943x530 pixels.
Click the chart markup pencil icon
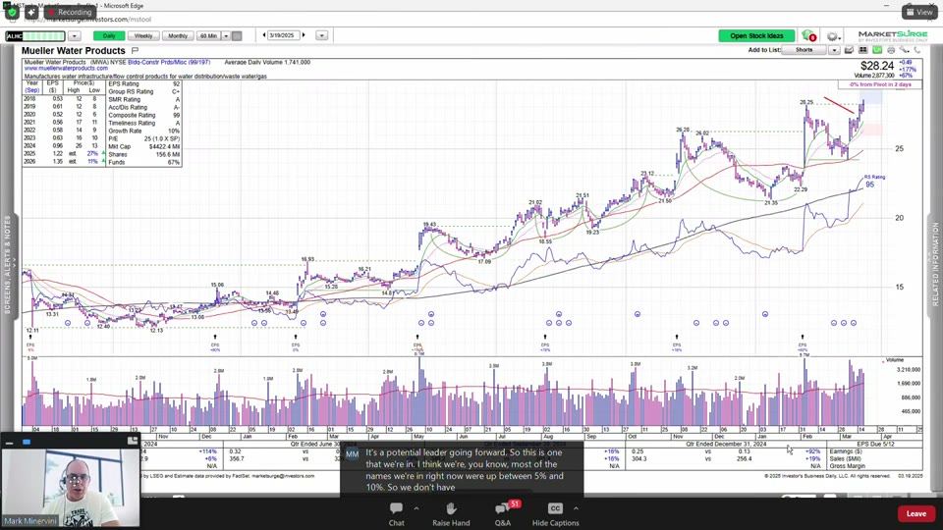click(849, 50)
